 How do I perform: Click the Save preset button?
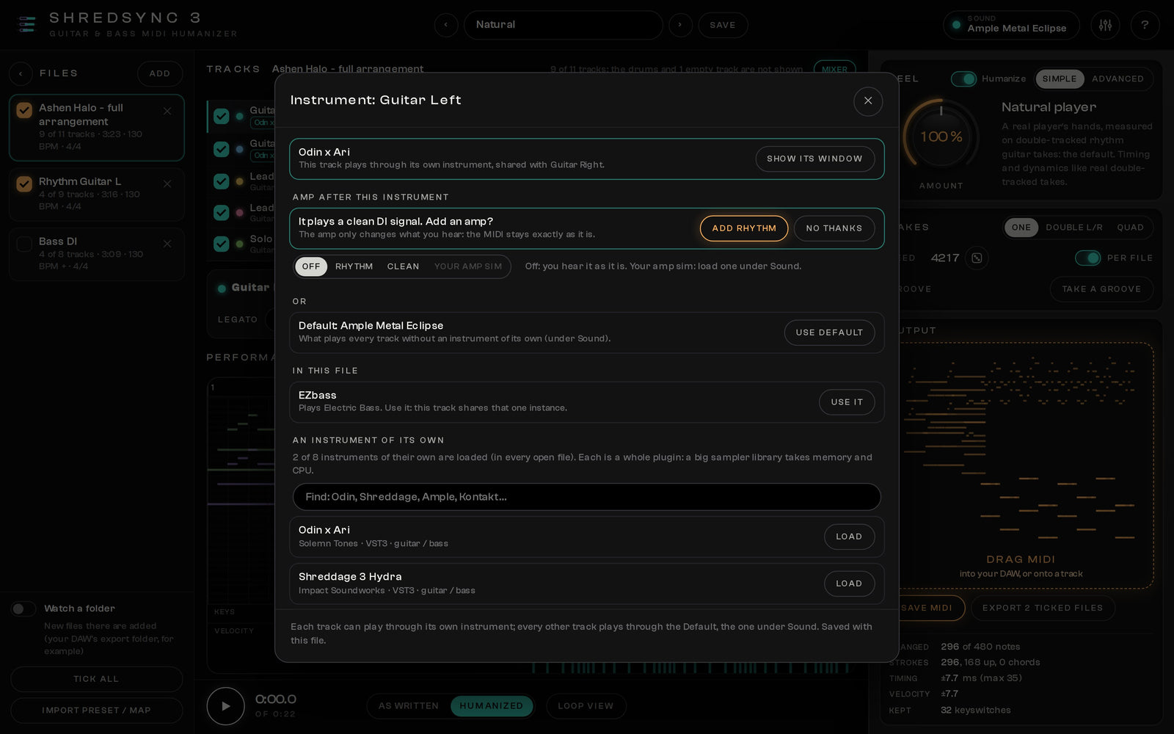pyautogui.click(x=723, y=25)
